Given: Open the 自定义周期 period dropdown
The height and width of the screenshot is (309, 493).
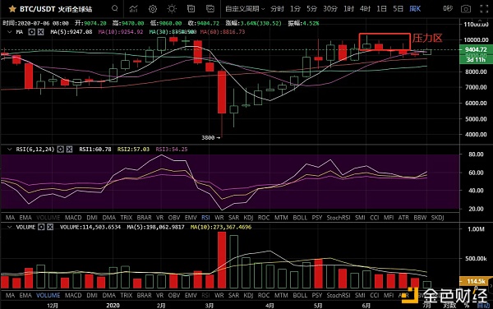Looking at the screenshot, I should pos(245,9).
